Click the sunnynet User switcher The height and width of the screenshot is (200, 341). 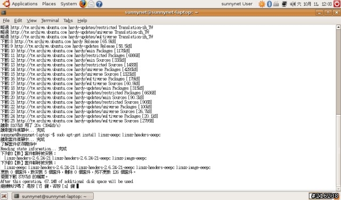tap(237, 4)
